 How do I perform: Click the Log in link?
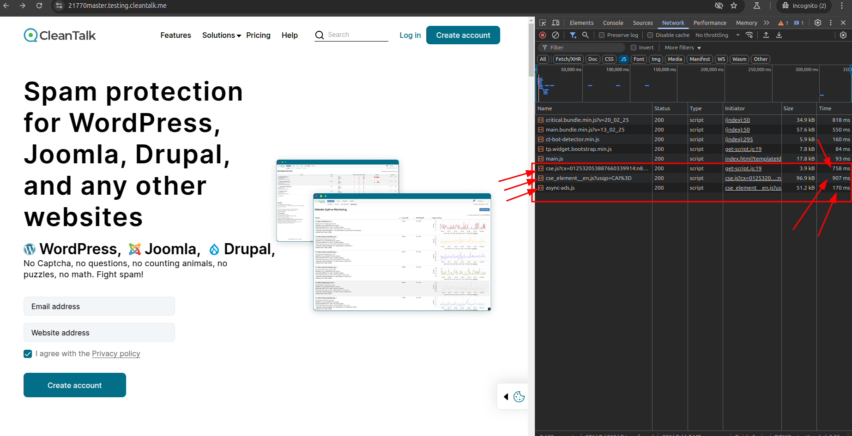point(410,35)
